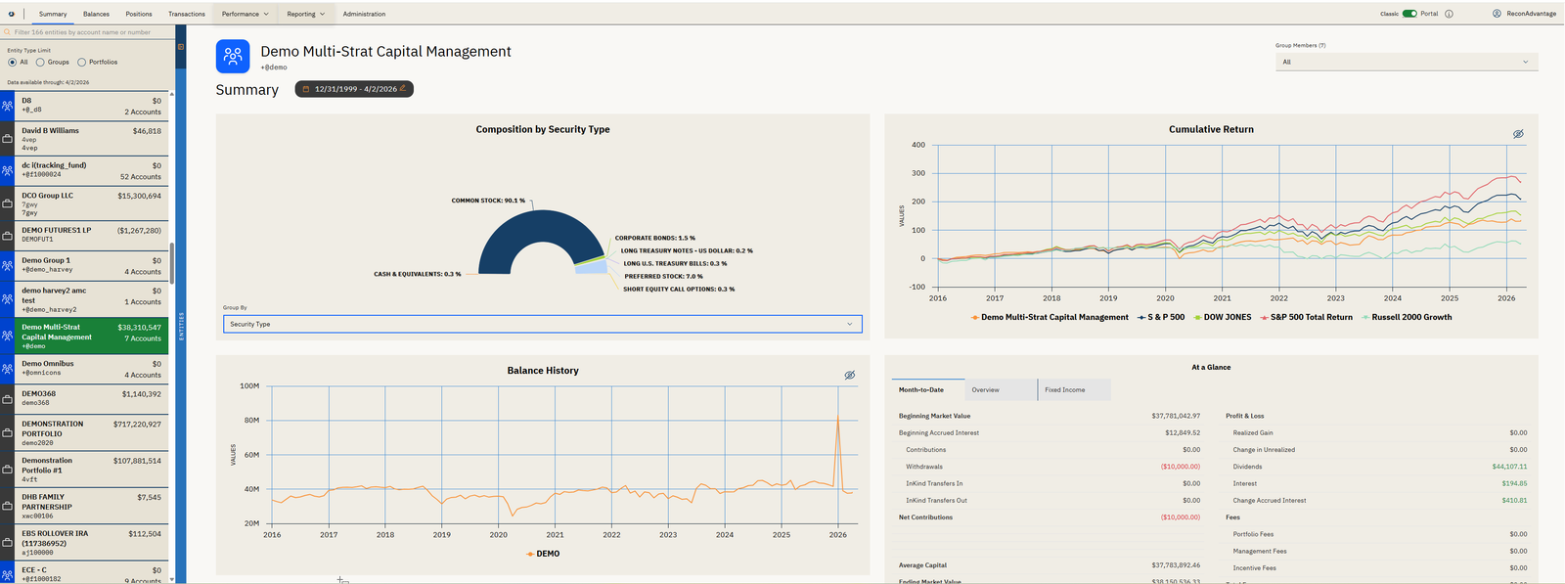Select the All entity type radio button
Image resolution: width=1565 pixels, height=584 pixels.
point(12,62)
